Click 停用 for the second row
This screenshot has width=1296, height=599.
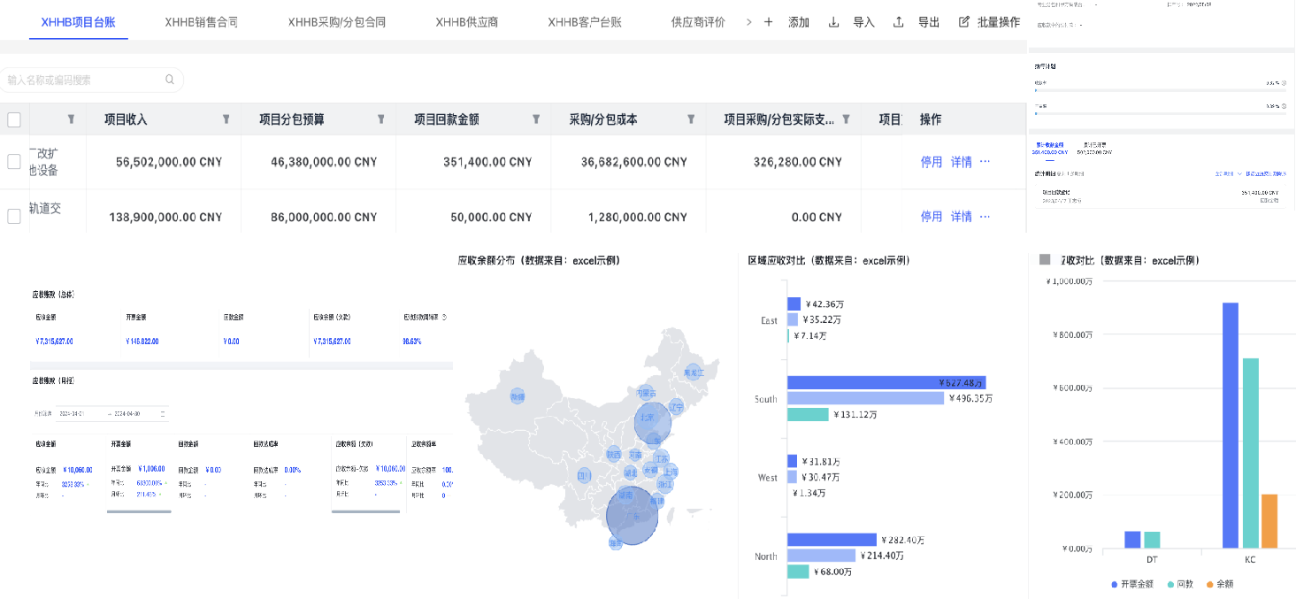(931, 216)
